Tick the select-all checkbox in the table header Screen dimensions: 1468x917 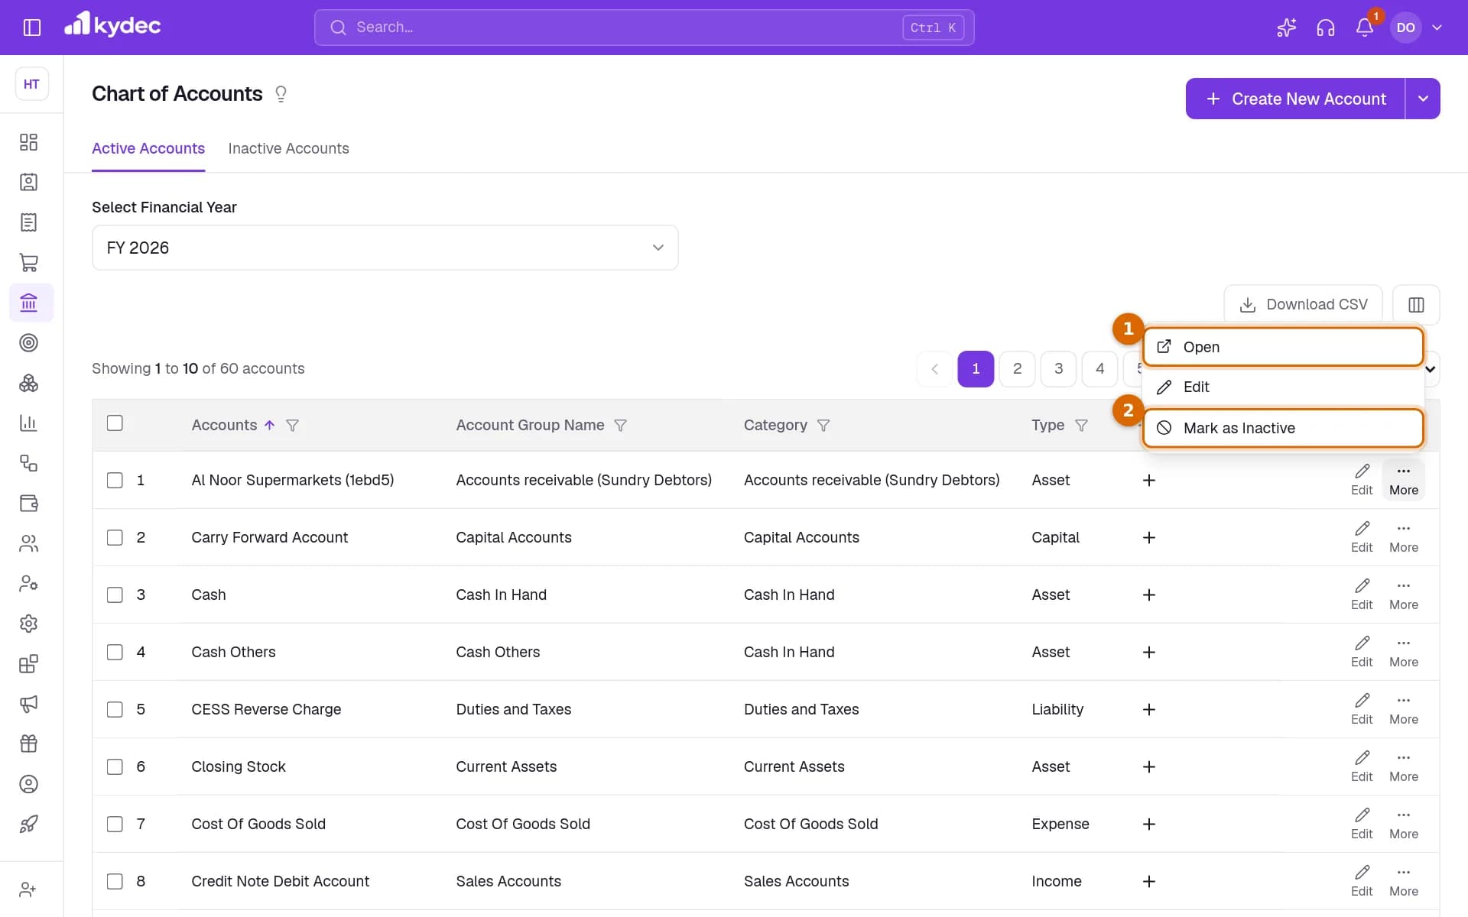tap(115, 423)
